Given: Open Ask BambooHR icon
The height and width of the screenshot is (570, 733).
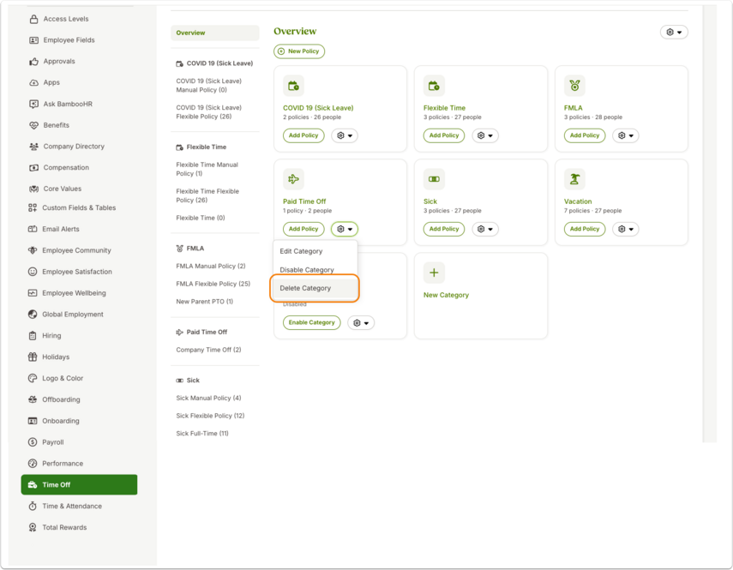Looking at the screenshot, I should (x=33, y=104).
